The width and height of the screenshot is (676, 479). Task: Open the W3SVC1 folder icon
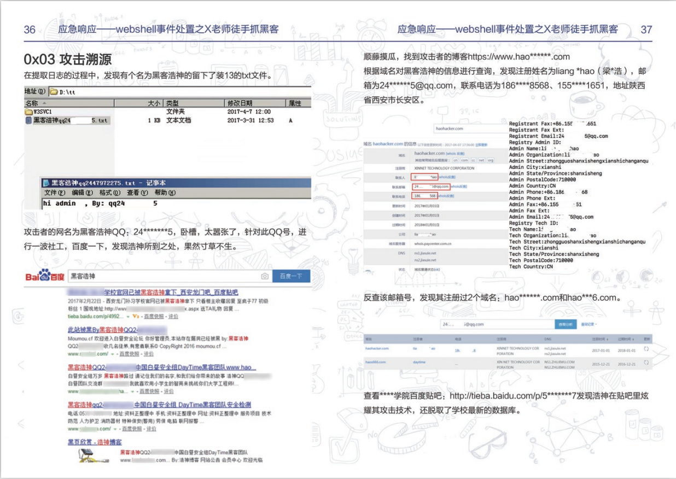[28, 112]
